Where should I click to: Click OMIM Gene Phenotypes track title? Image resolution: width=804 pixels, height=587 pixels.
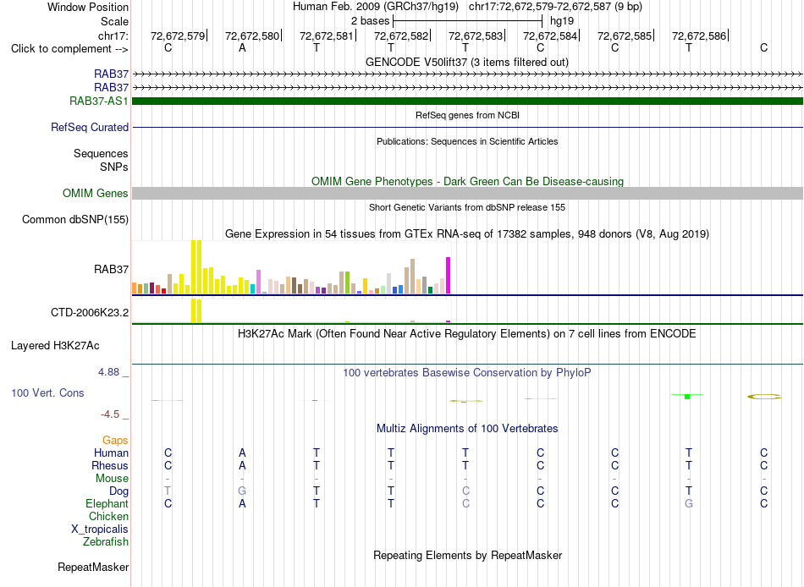467,182
